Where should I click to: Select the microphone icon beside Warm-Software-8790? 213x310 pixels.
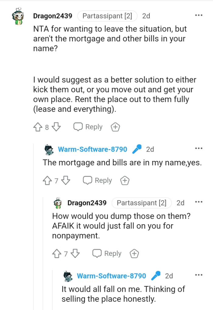pos(138,149)
